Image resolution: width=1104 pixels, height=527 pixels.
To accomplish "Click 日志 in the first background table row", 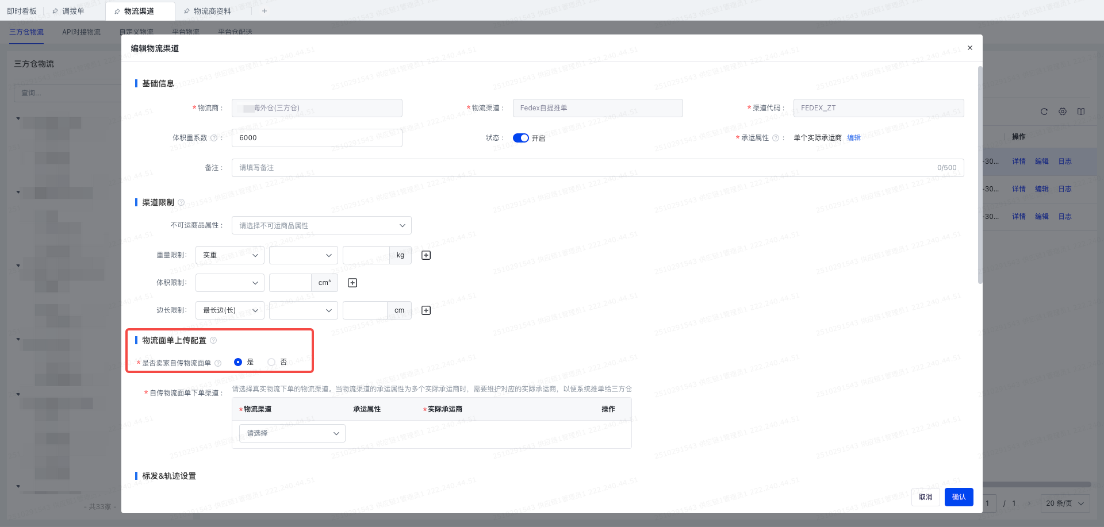I will tap(1065, 161).
